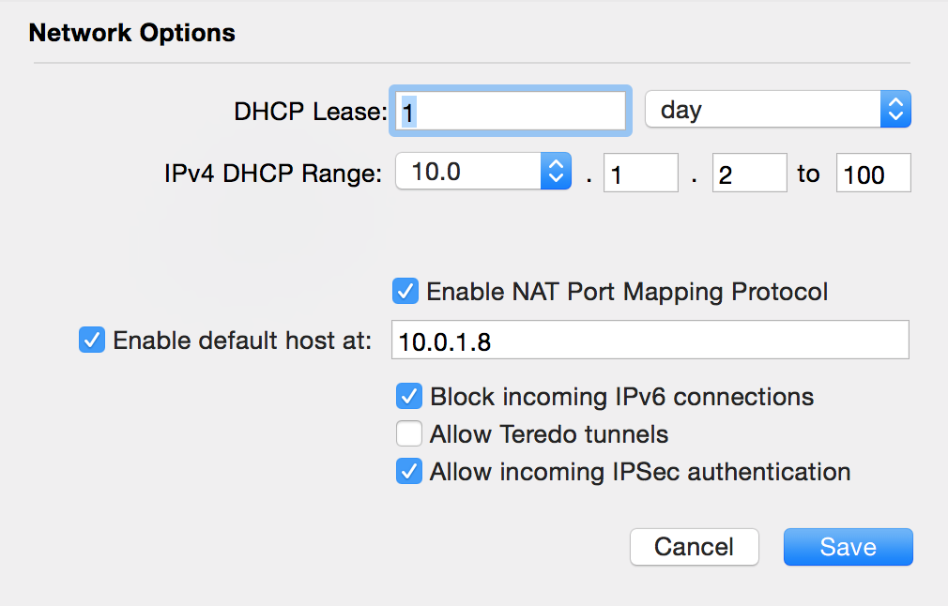Click the 'DHCP Lease:' label text
Image resolution: width=948 pixels, height=606 pixels.
tap(310, 112)
